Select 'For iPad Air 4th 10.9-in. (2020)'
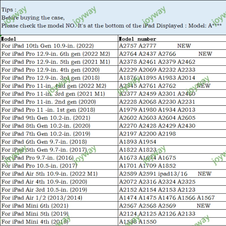Screen dimensions: 226x226 click(59, 182)
